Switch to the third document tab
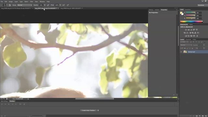The height and width of the screenshot is (117, 208). pos(71,8)
